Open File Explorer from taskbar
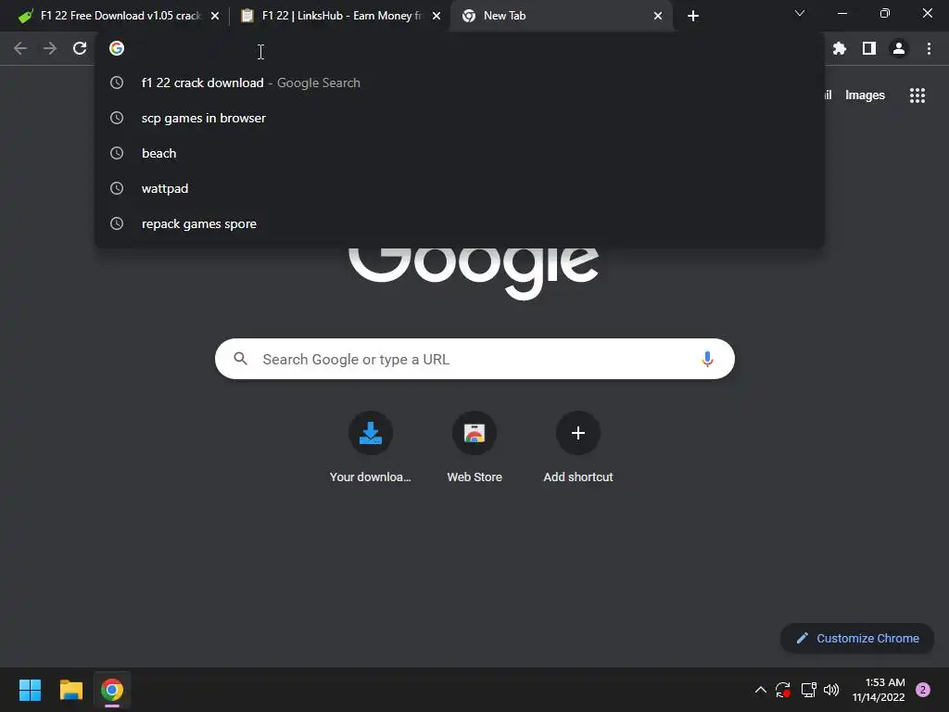This screenshot has width=949, height=712. point(70,690)
